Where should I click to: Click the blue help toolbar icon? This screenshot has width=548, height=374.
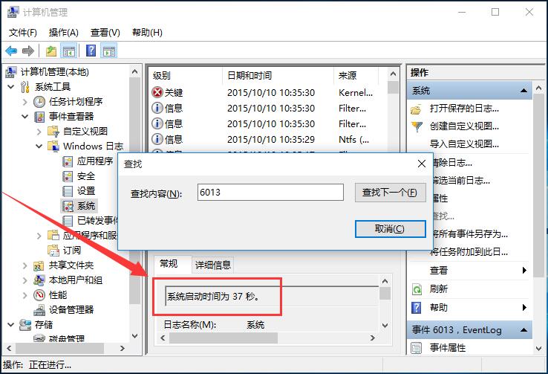(x=91, y=51)
